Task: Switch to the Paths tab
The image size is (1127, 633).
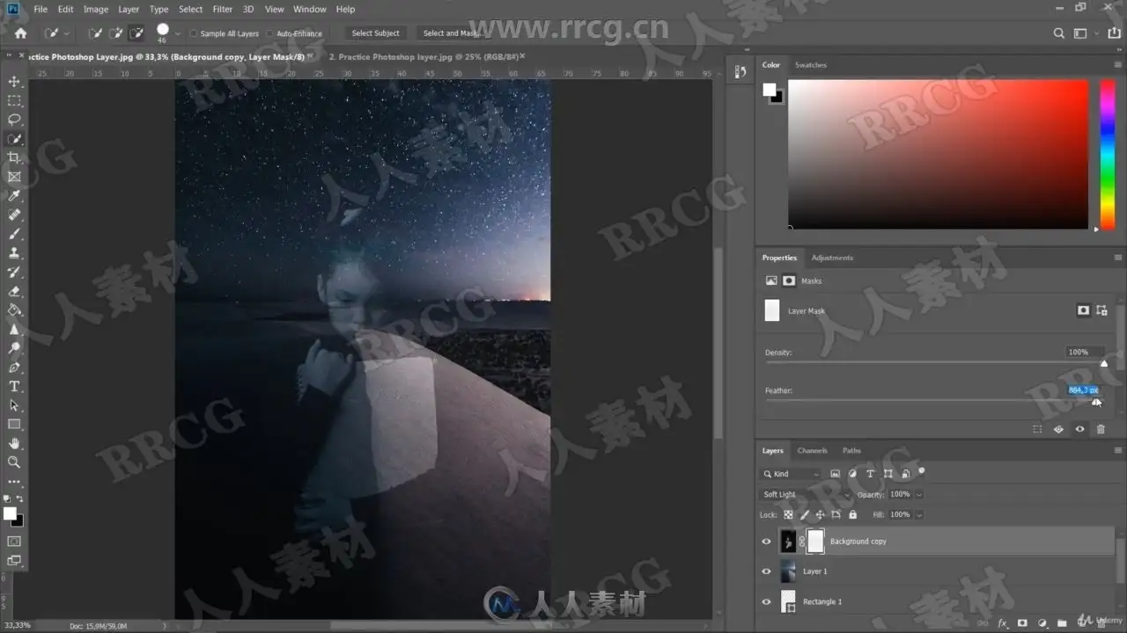Action: click(x=851, y=450)
